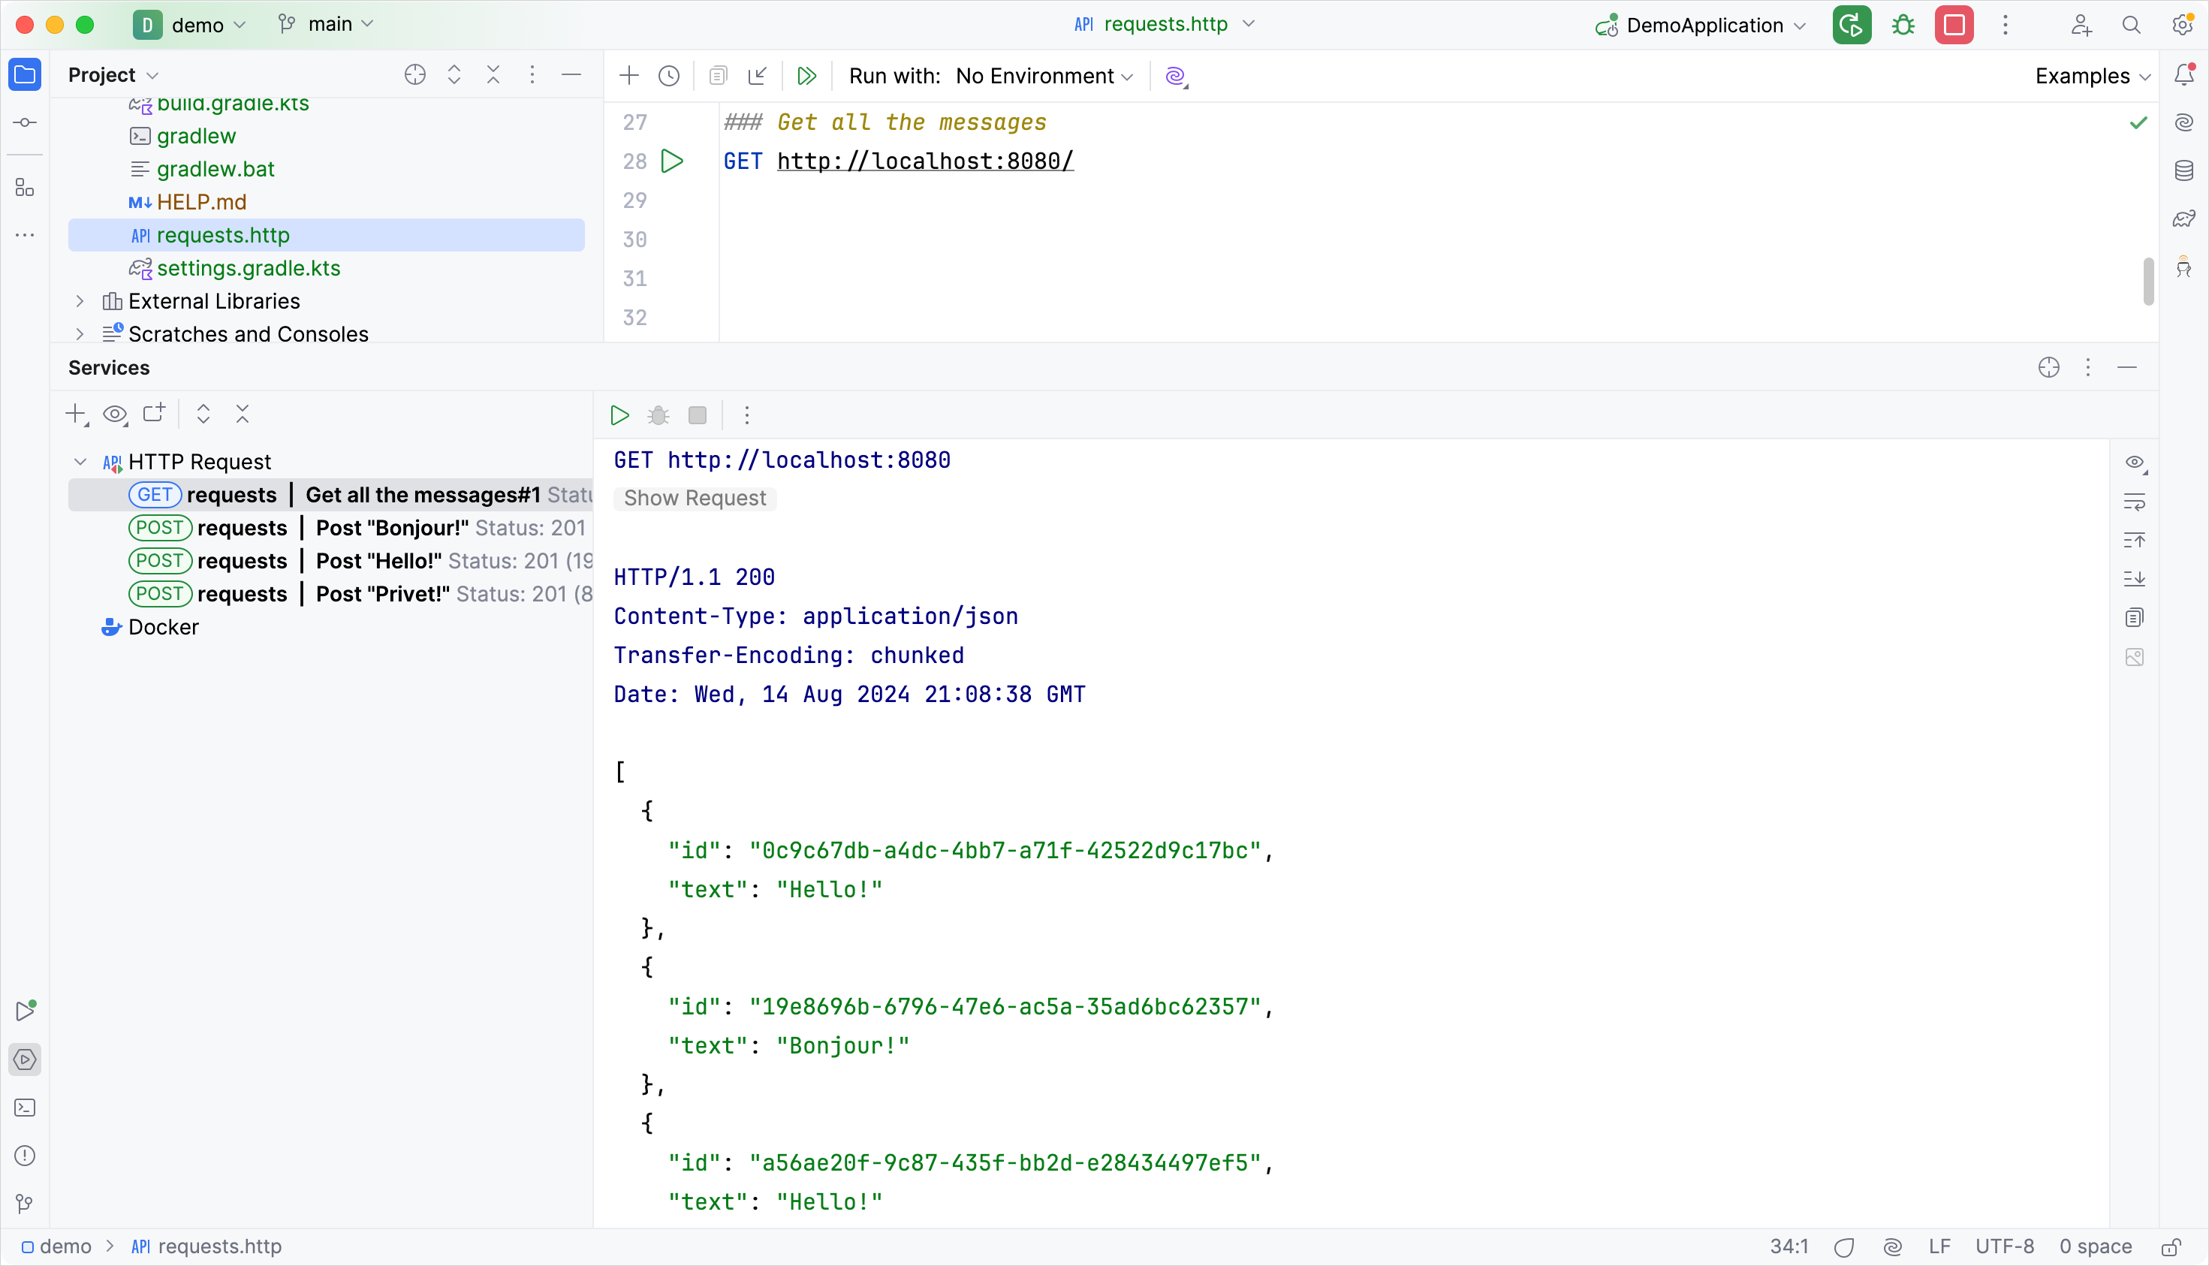Open the Commit tool window

26,122
